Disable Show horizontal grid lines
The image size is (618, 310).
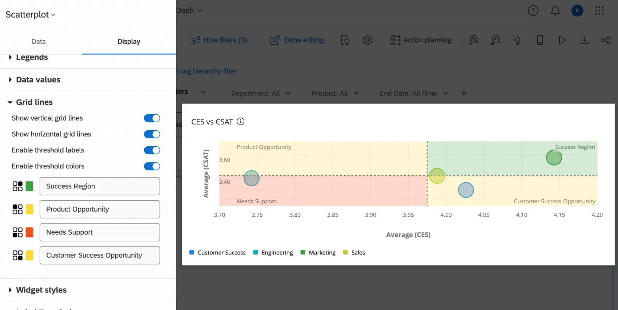click(x=152, y=134)
